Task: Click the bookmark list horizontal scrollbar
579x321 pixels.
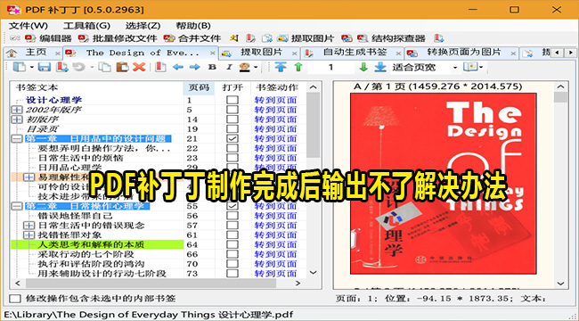Action: click(151, 284)
